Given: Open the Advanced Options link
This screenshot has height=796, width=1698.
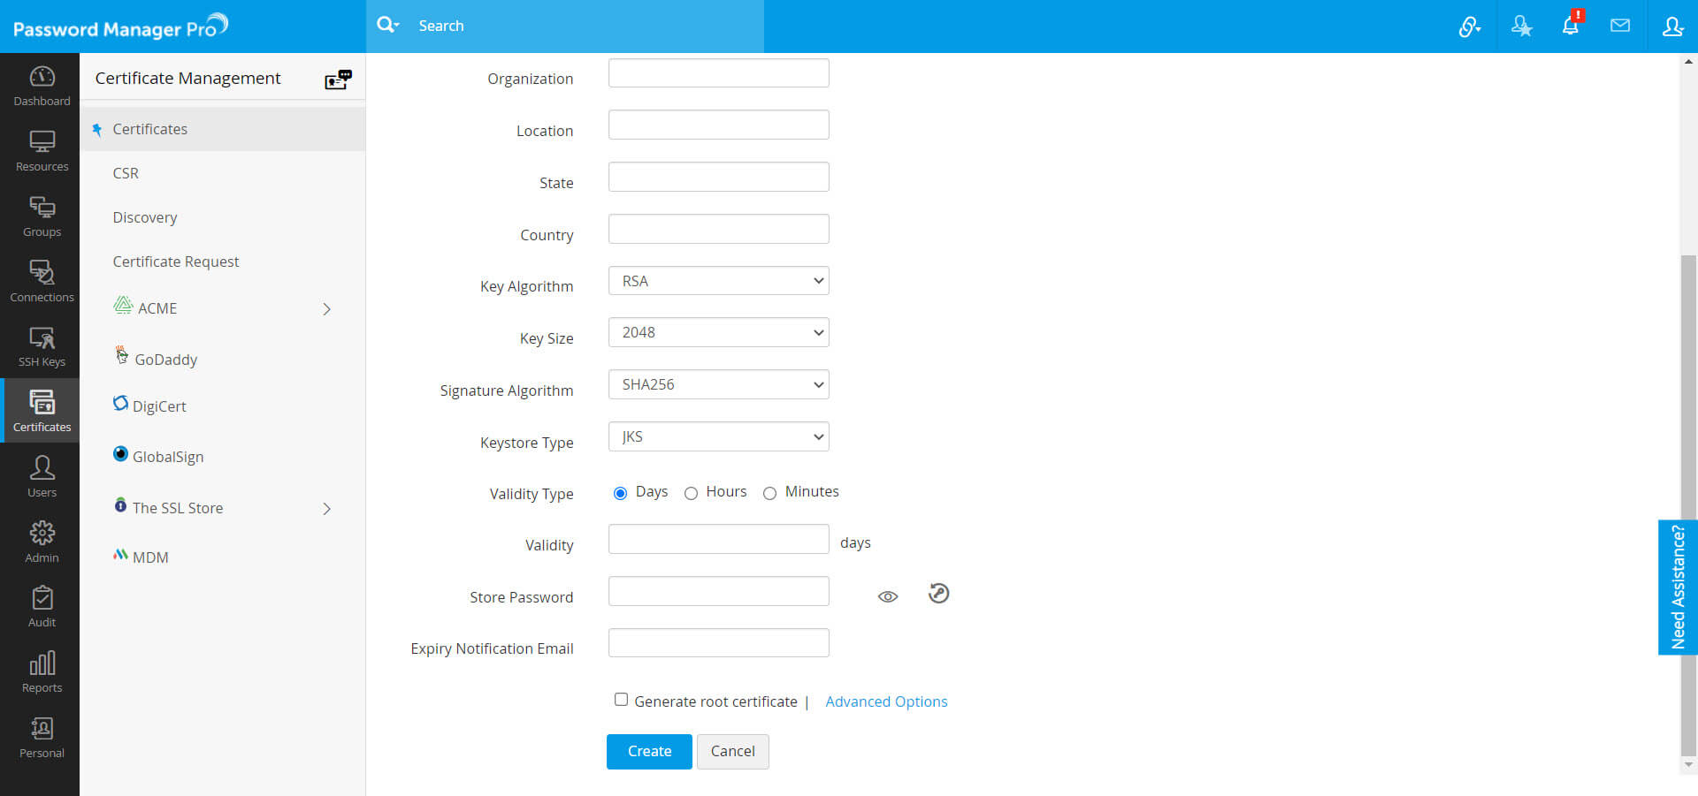Looking at the screenshot, I should pos(885,701).
